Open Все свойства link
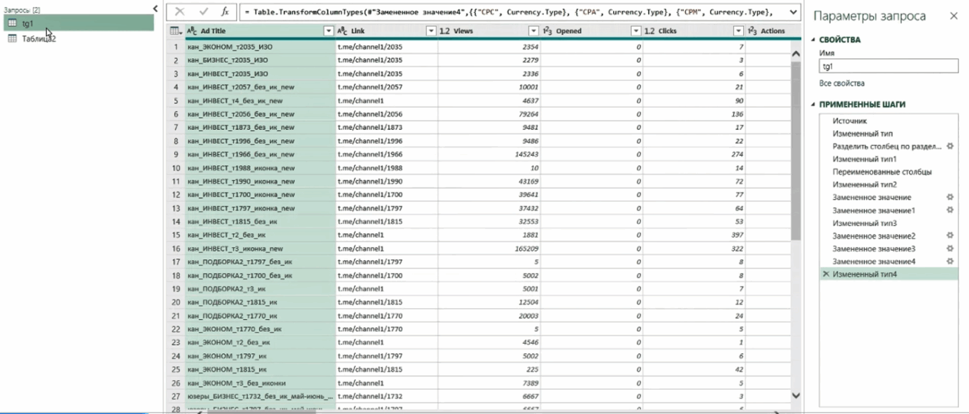 click(841, 84)
